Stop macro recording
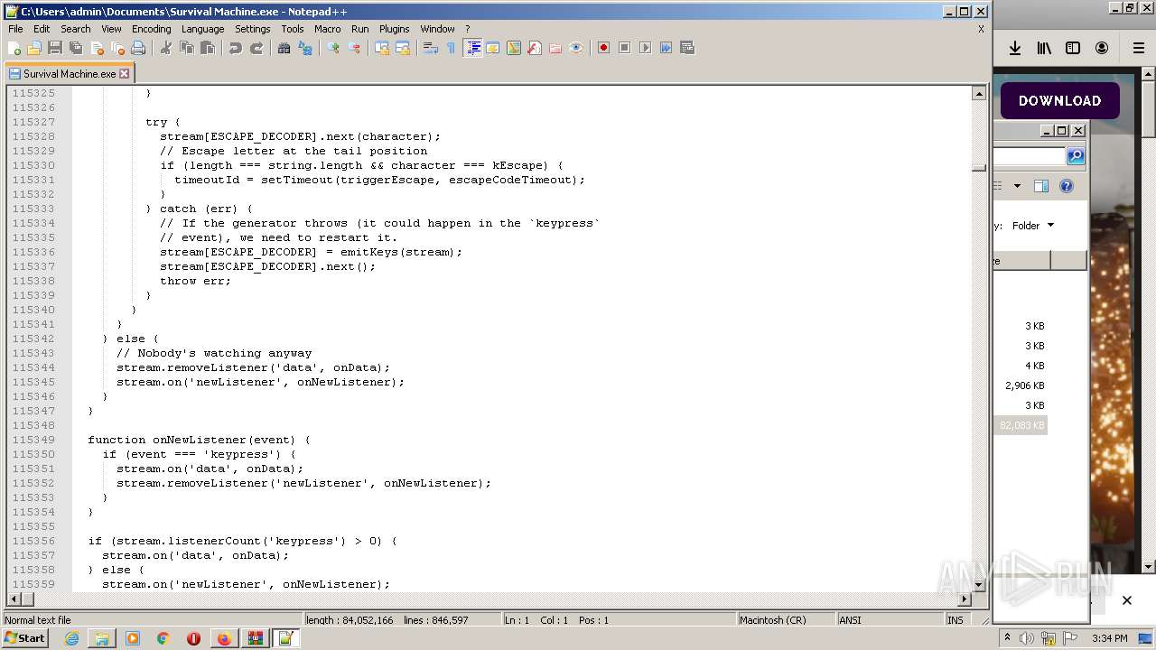The image size is (1156, 650). 625,48
